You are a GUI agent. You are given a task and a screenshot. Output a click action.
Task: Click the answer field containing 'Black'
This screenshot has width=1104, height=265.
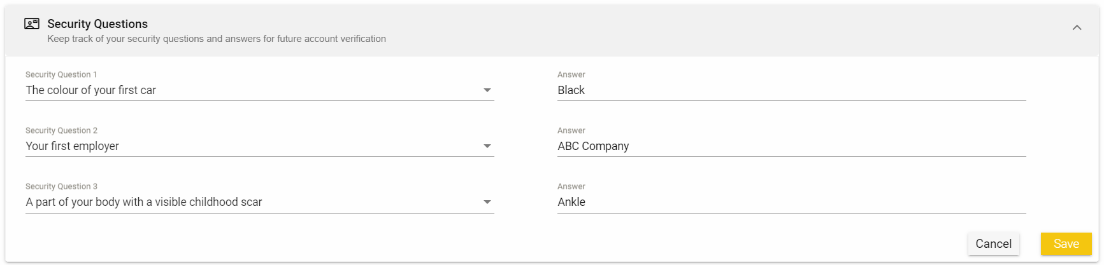coord(790,90)
